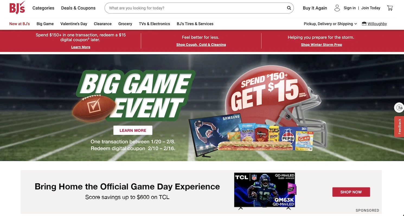
Task: Open the Feedback side tab
Action: click(x=399, y=126)
